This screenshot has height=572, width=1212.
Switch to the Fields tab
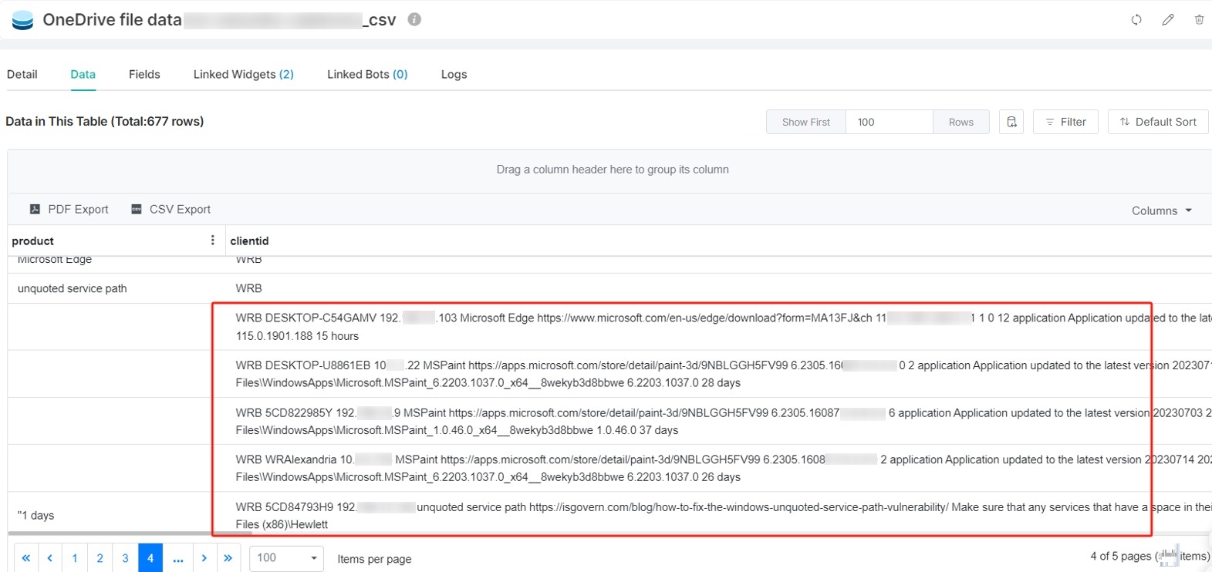click(x=144, y=74)
